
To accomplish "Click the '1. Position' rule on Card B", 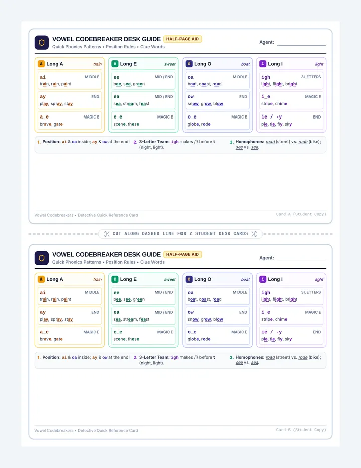I will tap(83, 357).
